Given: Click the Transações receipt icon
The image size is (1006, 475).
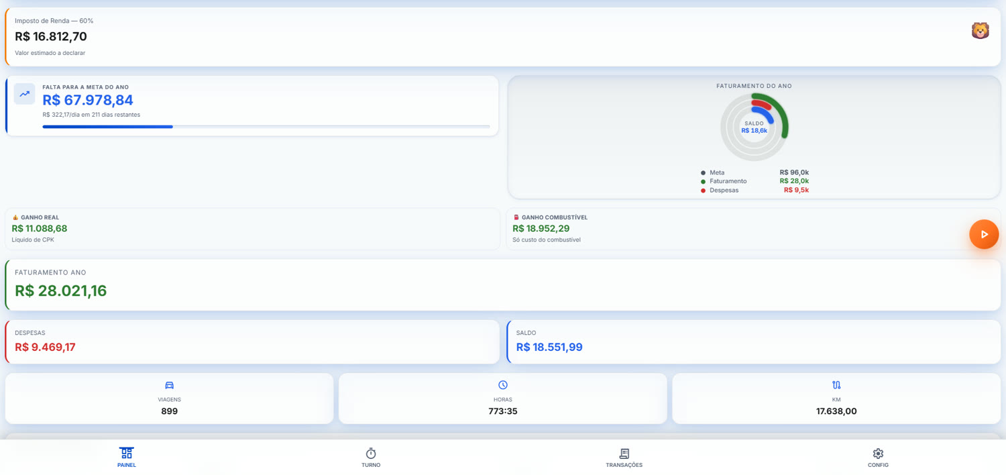Looking at the screenshot, I should point(624,454).
